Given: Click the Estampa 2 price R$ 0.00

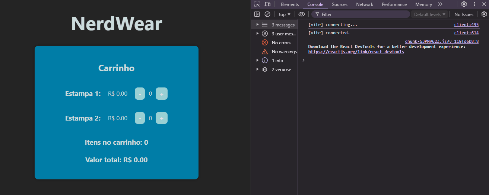Looking at the screenshot, I should tap(118, 118).
